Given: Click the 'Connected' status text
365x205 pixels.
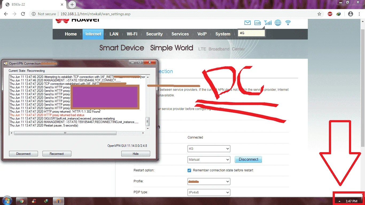Looking at the screenshot, I should point(195,137).
